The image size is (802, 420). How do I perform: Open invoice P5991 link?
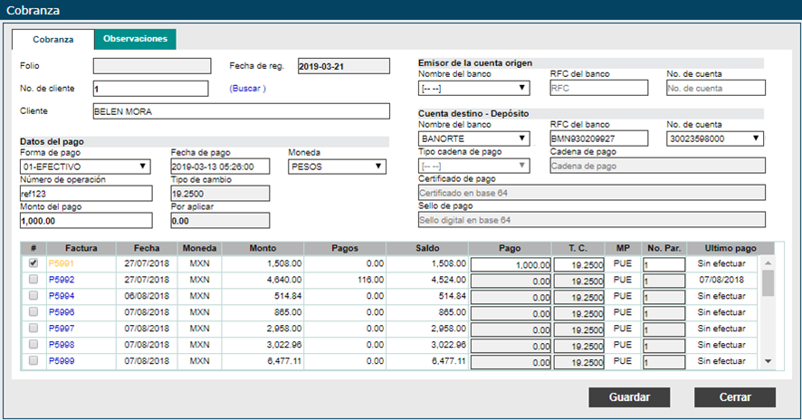tap(62, 263)
